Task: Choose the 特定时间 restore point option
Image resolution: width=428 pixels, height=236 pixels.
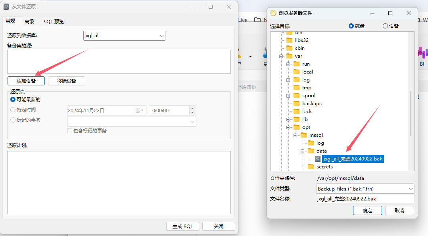Action: (13, 110)
